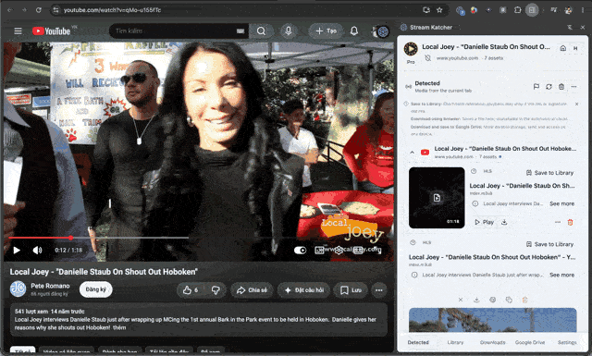Viewport: 592px width, 356px height.
Task: Click the browser address bar URL
Action: 112,10
